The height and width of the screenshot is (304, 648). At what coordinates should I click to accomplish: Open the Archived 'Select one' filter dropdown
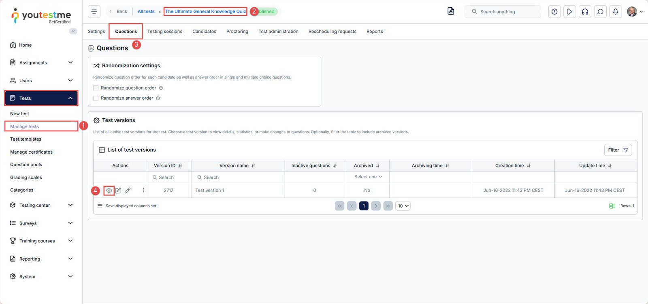367,177
